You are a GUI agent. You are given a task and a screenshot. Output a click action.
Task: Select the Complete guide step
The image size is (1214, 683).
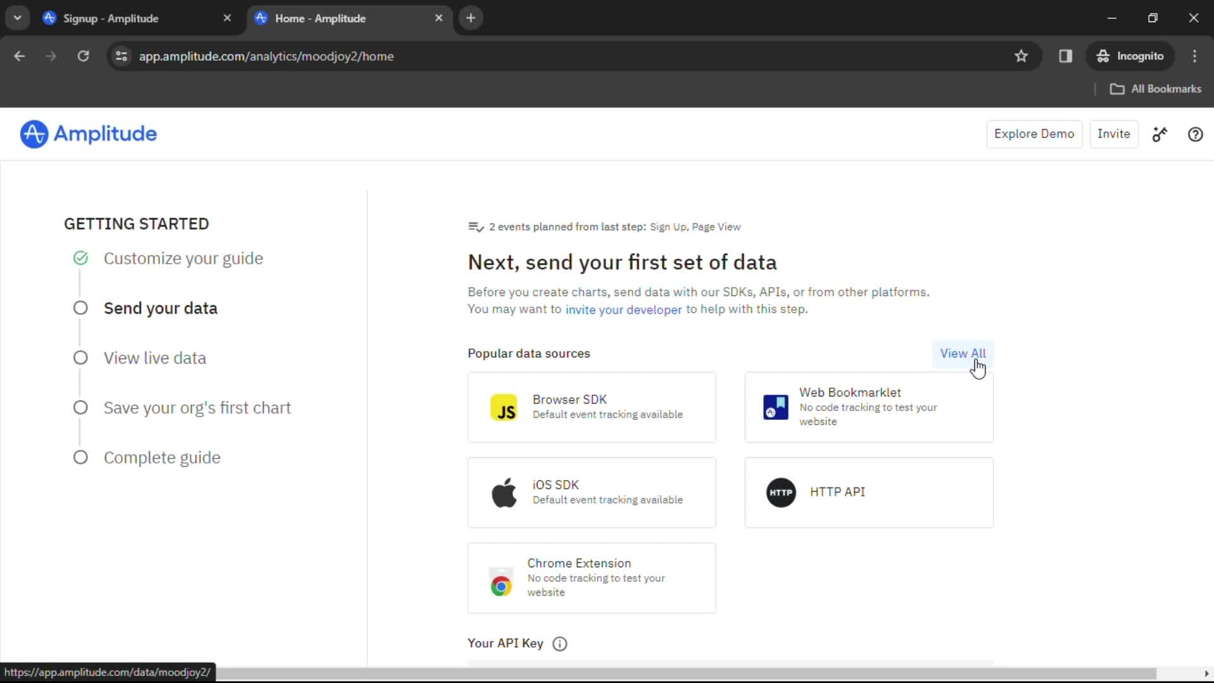click(x=162, y=457)
